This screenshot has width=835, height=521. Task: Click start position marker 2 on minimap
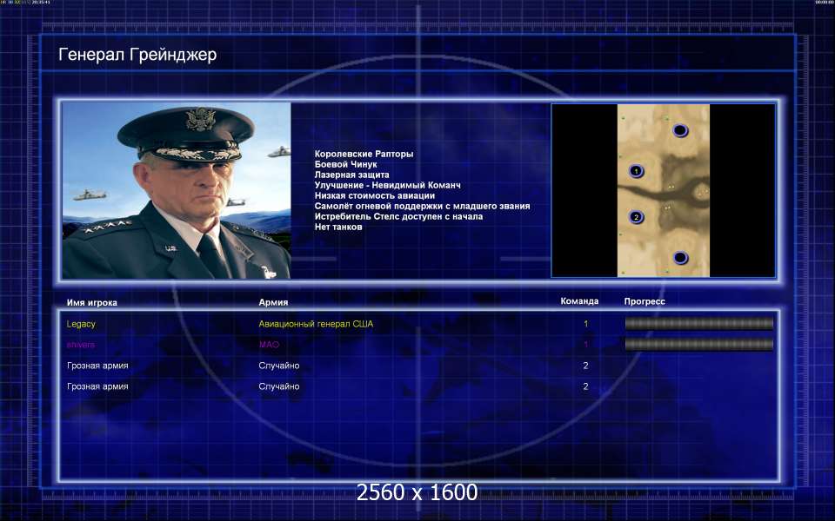click(636, 217)
